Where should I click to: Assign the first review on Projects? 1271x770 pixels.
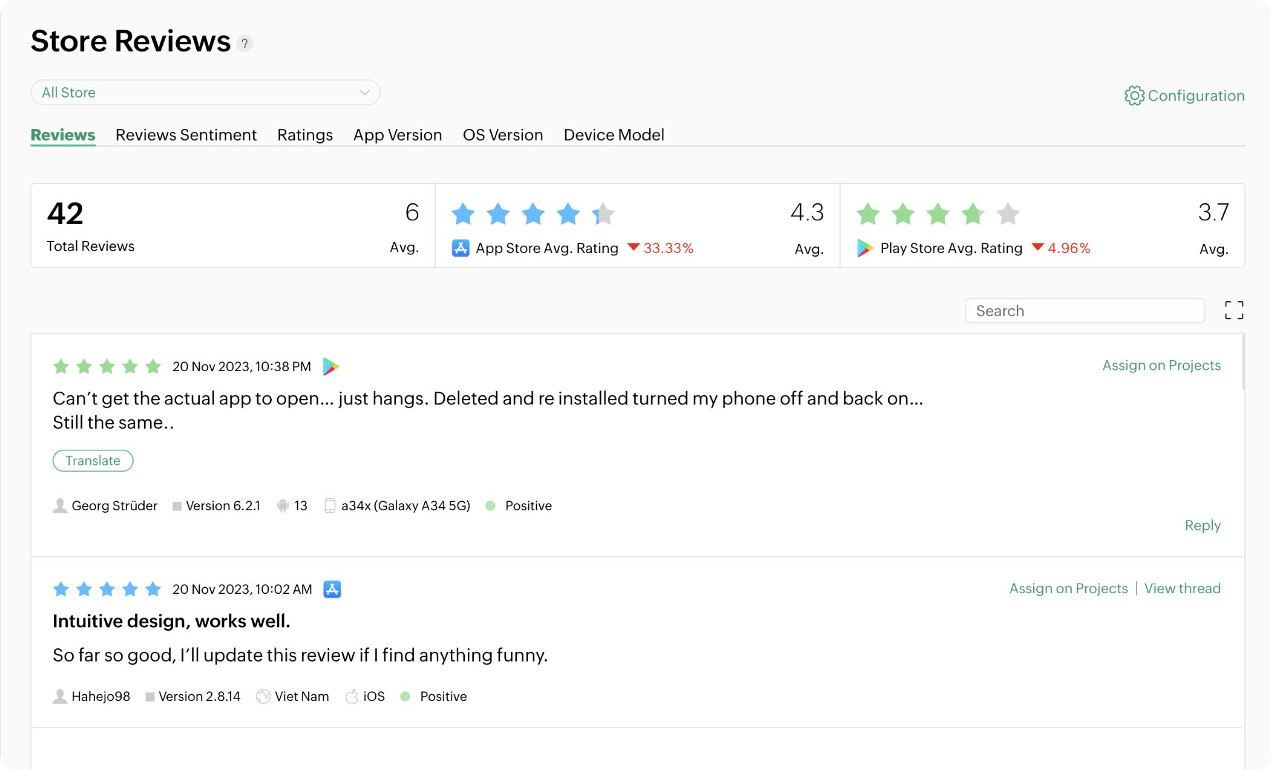(x=1161, y=365)
